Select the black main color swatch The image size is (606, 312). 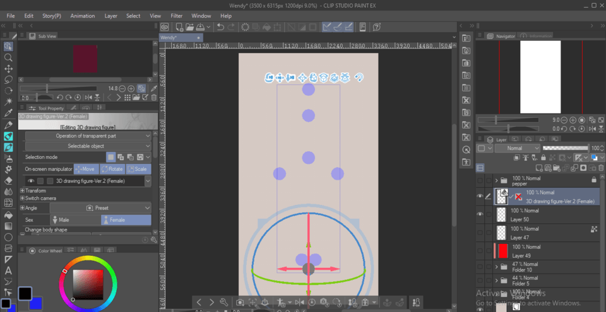25,294
